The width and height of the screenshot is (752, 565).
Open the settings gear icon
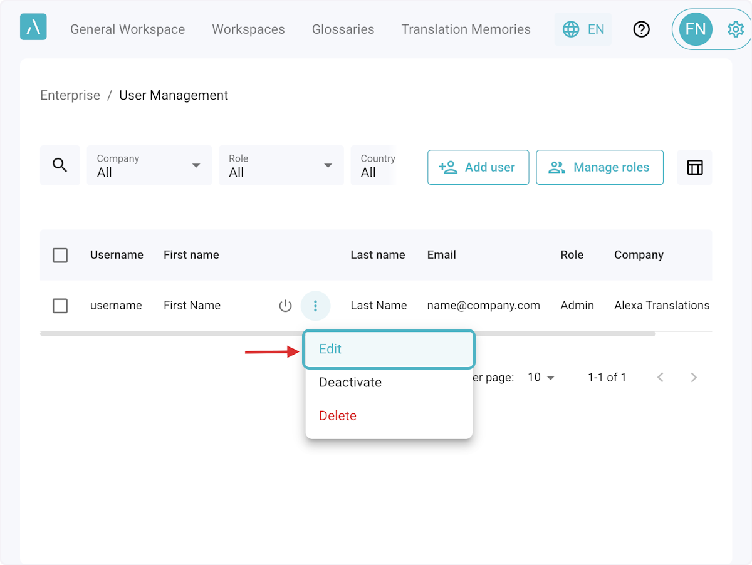(x=734, y=29)
